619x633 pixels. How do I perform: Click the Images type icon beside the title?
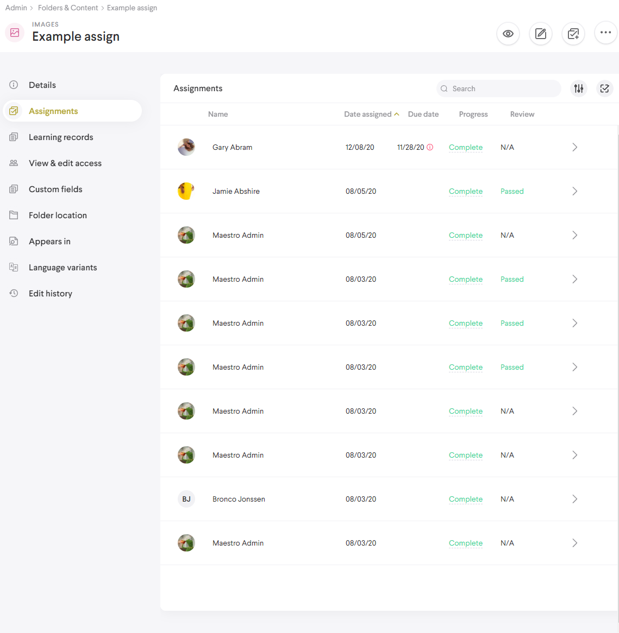pyautogui.click(x=15, y=33)
